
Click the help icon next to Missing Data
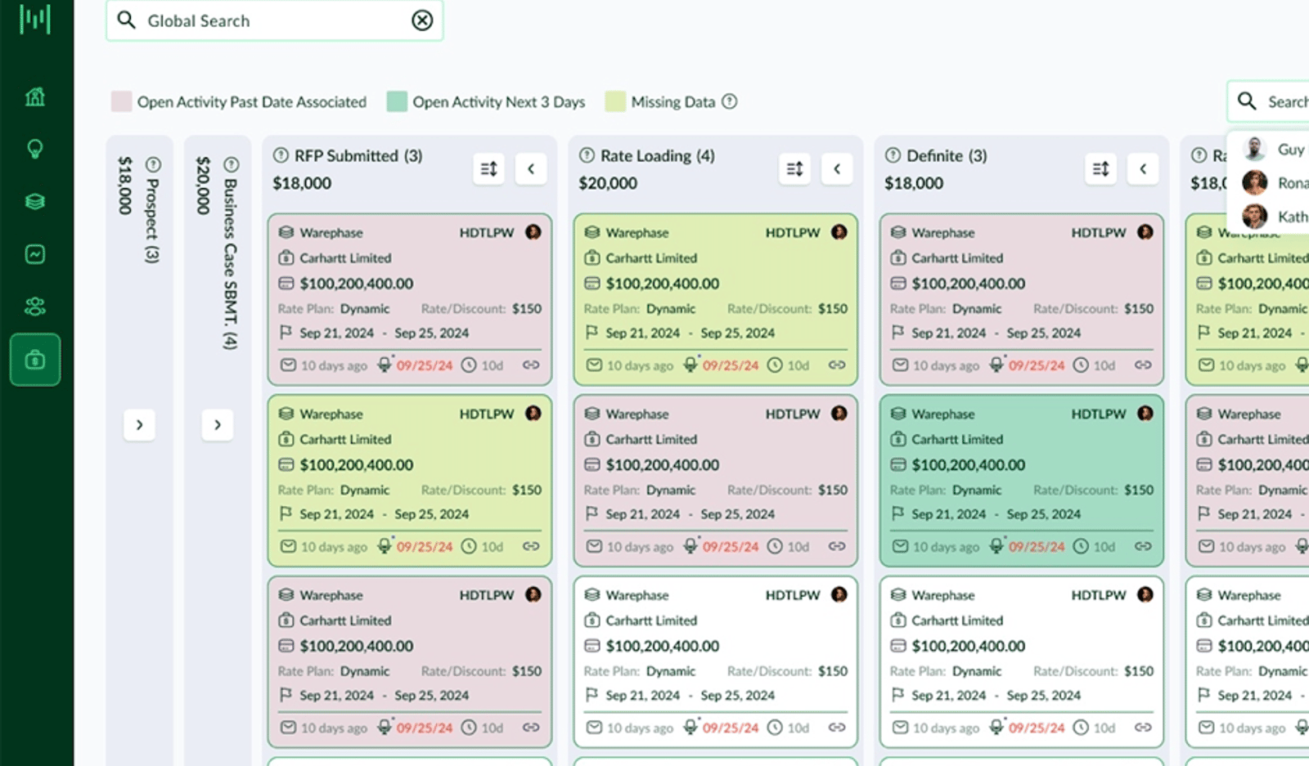point(730,101)
